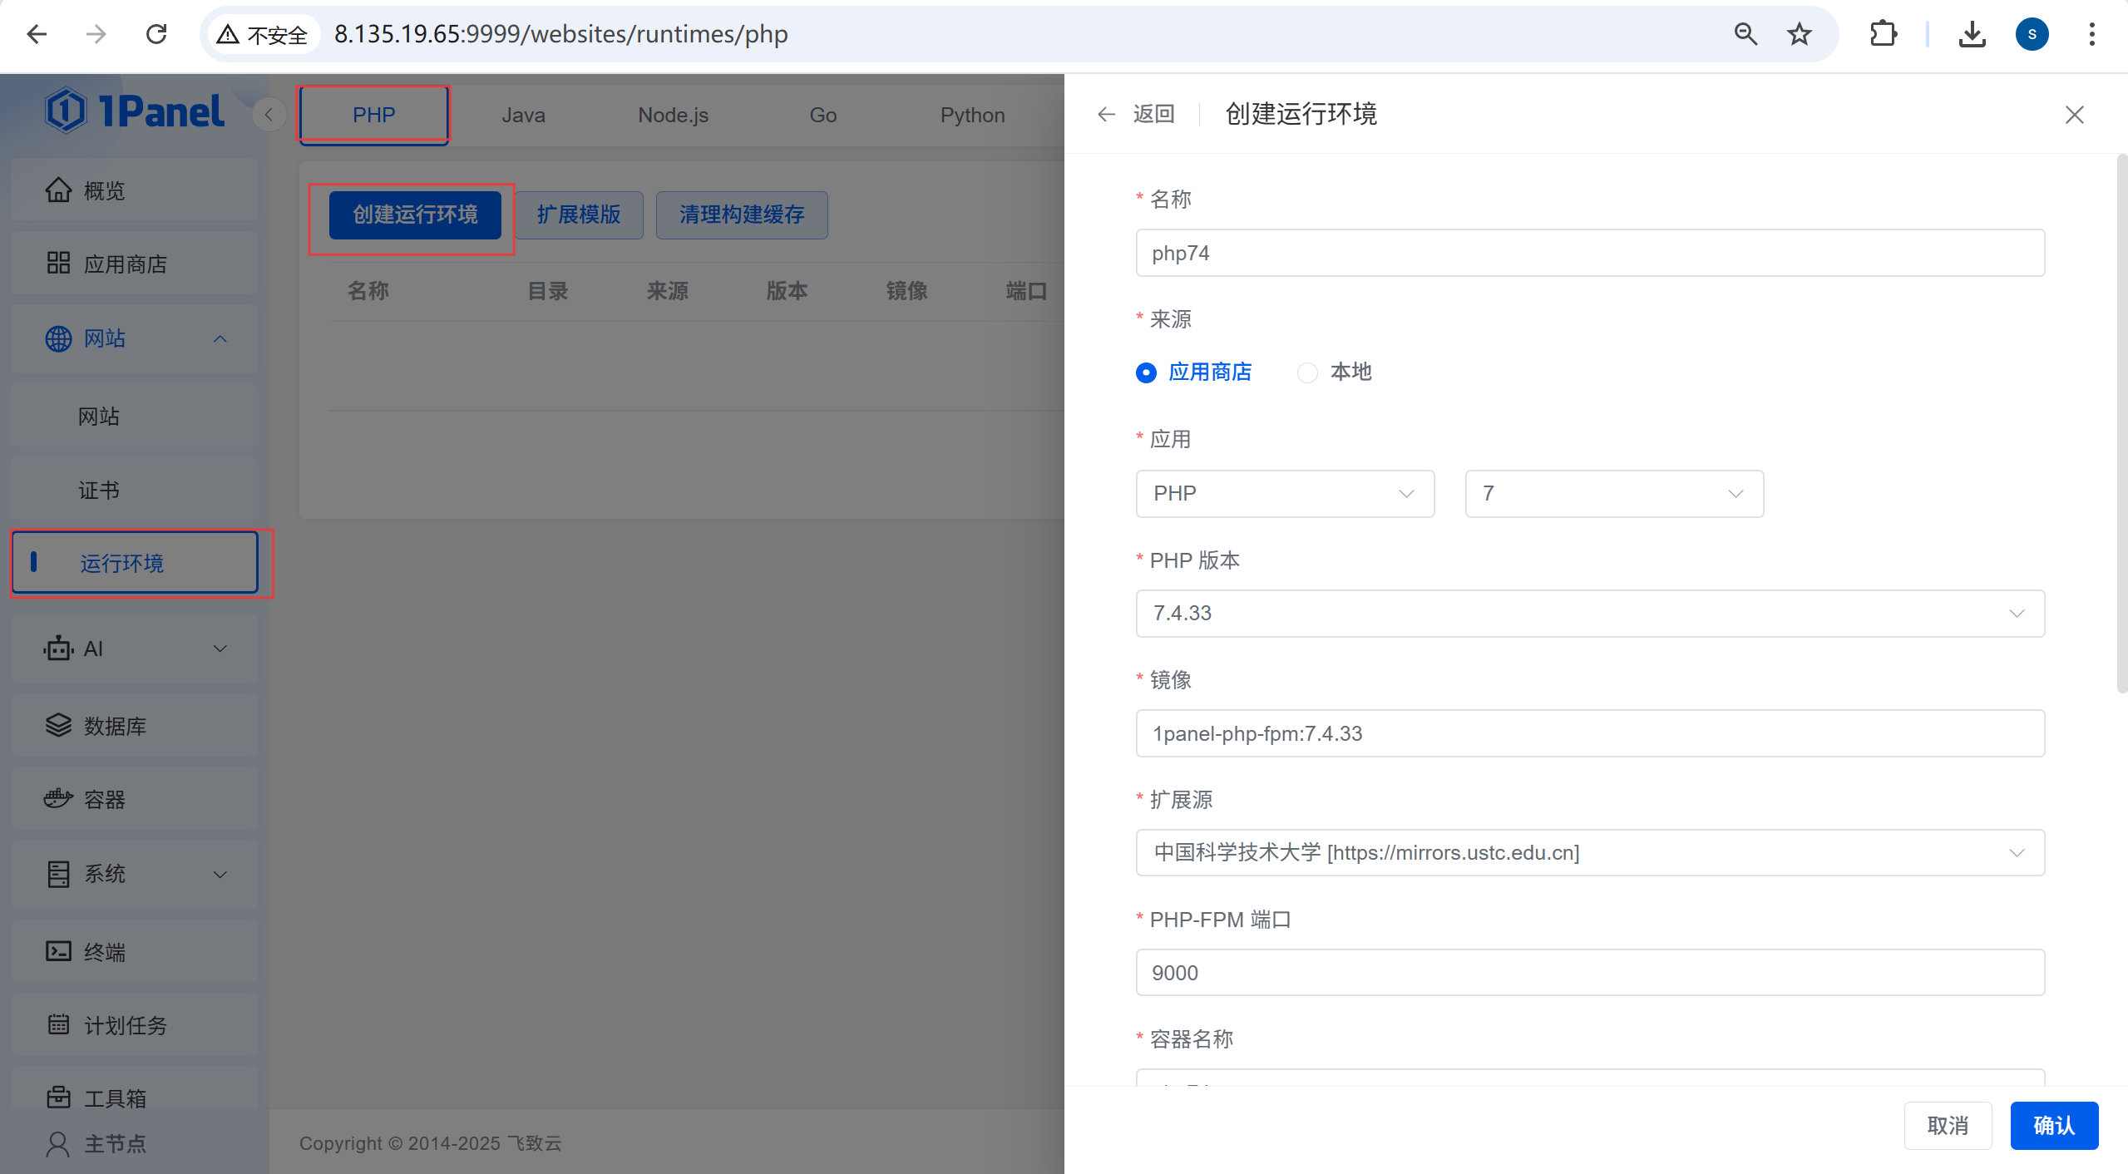Click the 工具箱 toolbox icon
2128x1174 pixels.
[58, 1098]
